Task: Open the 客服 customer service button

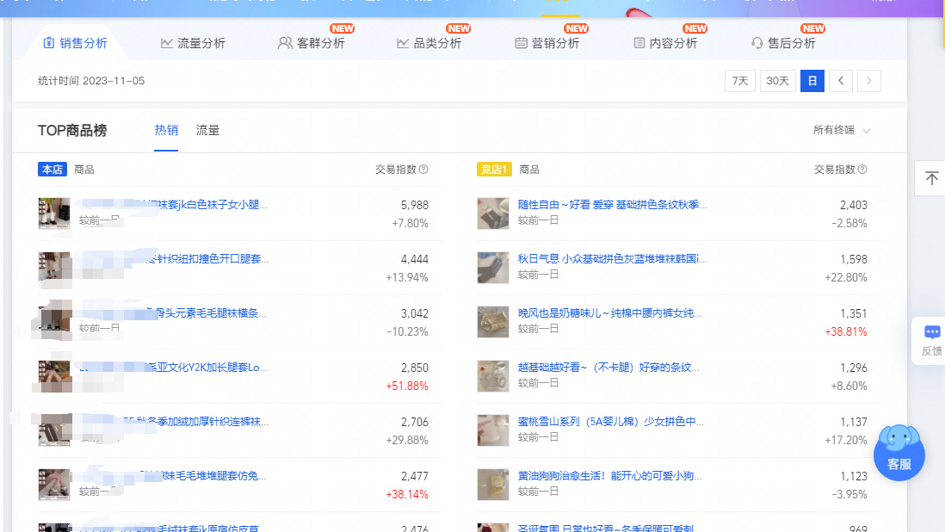Action: pos(899,453)
